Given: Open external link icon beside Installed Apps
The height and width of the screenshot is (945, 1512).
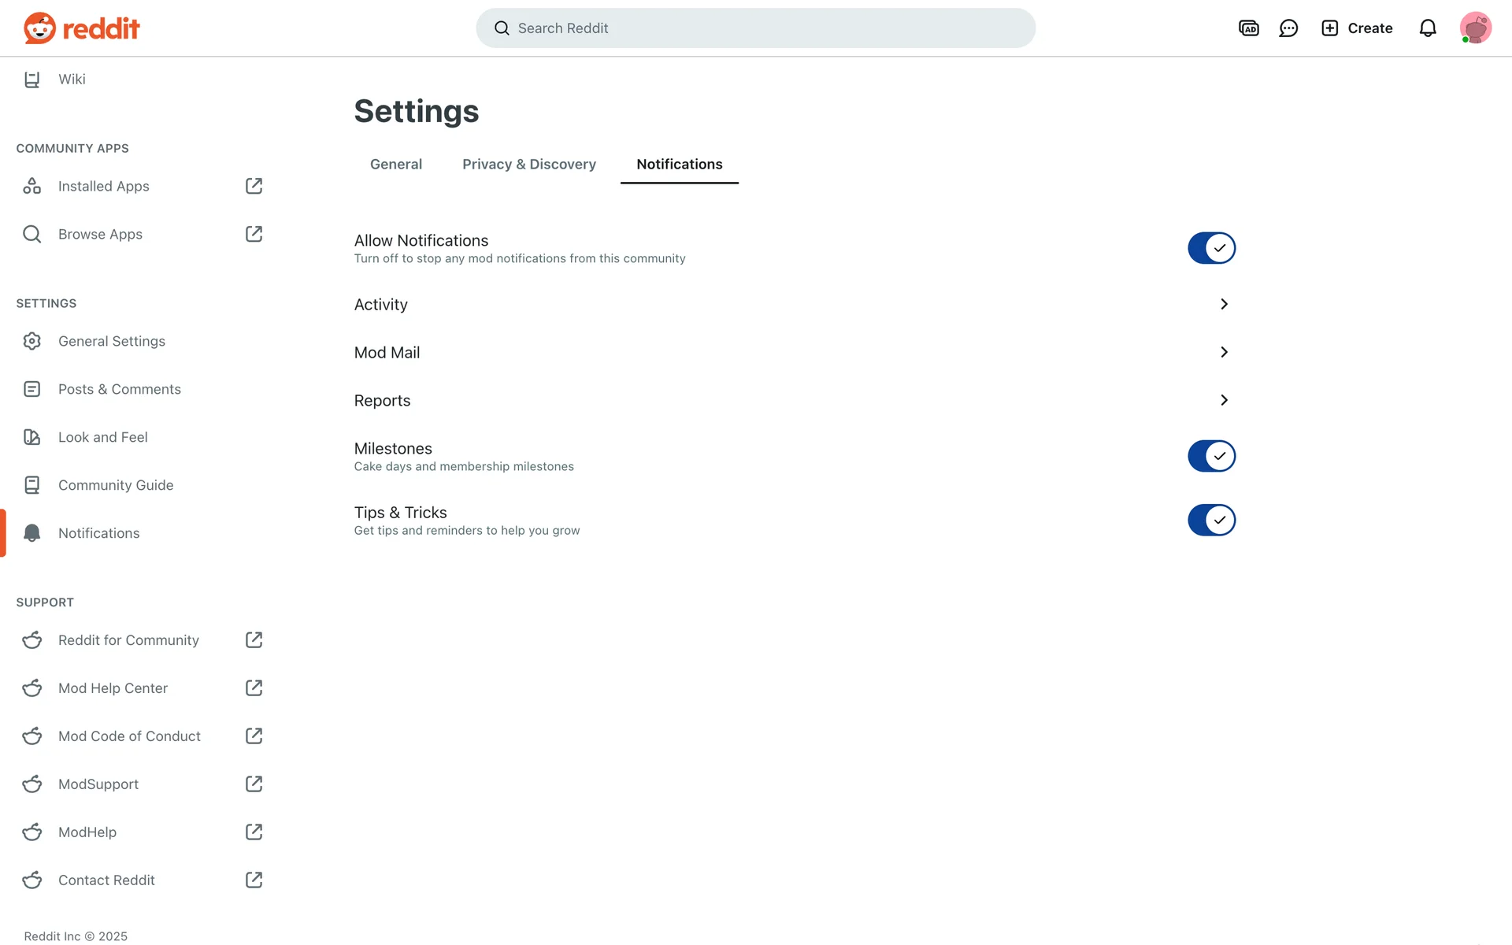Looking at the screenshot, I should coord(254,186).
